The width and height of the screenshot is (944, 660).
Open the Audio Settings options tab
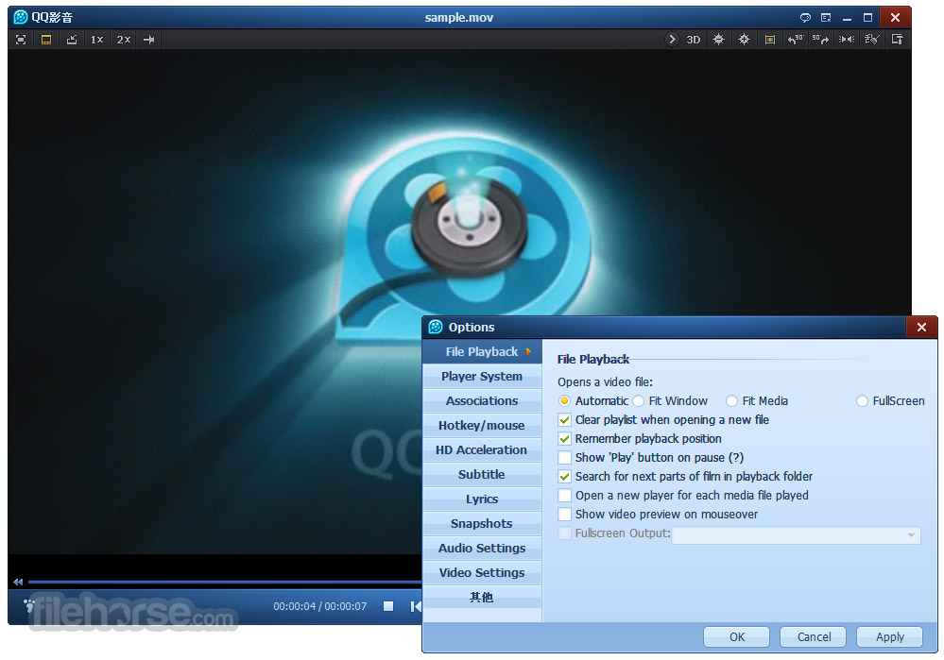482,549
